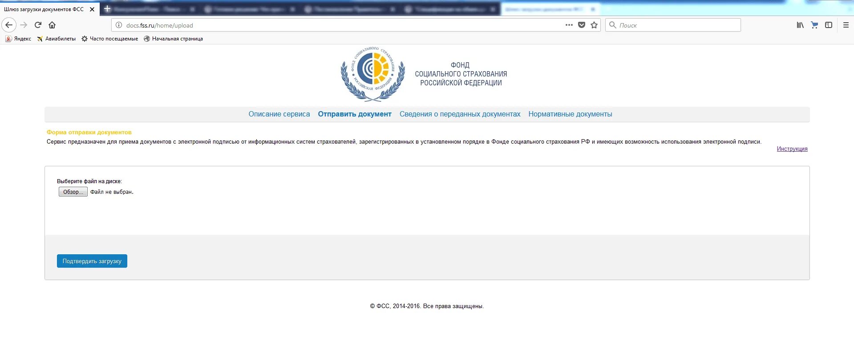Open site information icon in address bar
The height and width of the screenshot is (361, 854).
(119, 25)
